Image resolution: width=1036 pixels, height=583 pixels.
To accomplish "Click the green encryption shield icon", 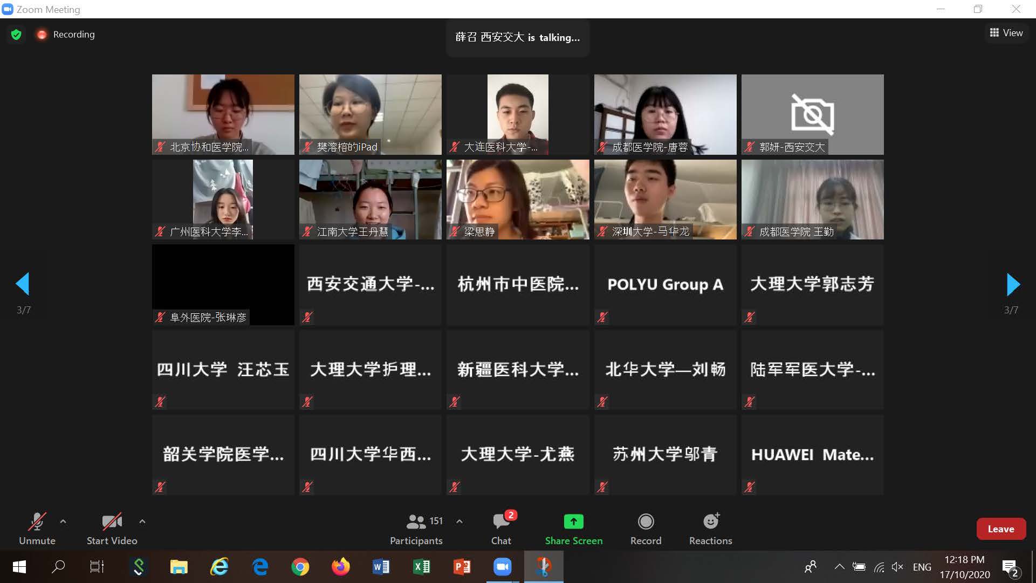I will [16, 35].
